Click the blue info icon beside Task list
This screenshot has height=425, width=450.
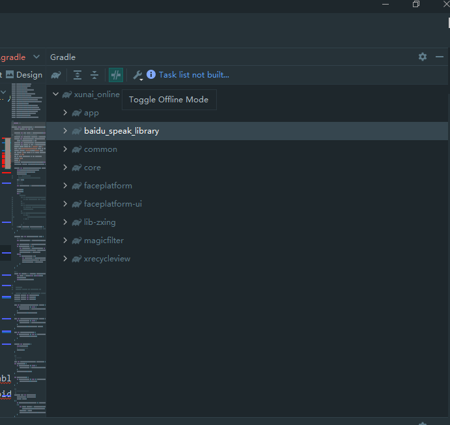point(151,75)
